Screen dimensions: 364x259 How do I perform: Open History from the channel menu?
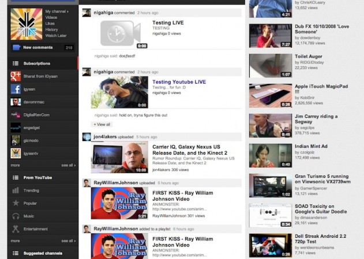coord(51,29)
